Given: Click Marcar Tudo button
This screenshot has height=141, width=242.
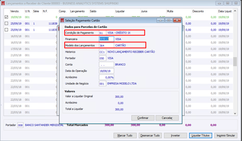Looking at the screenshot, I should pos(125,136).
